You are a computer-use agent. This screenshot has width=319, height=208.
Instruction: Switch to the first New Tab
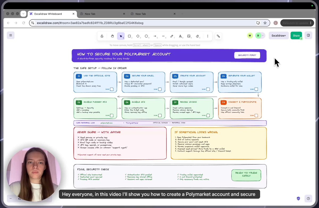click(103, 14)
